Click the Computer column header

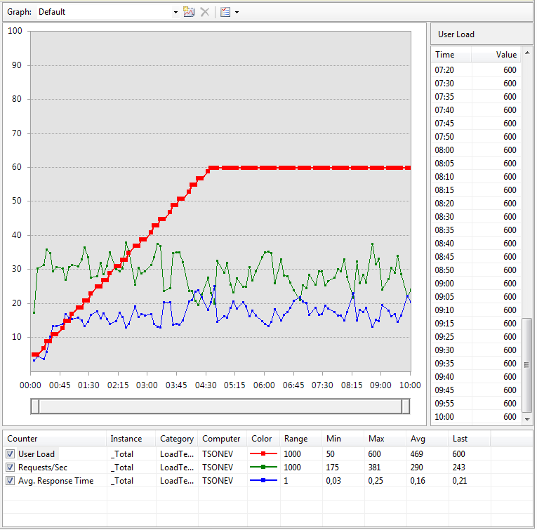pos(223,439)
